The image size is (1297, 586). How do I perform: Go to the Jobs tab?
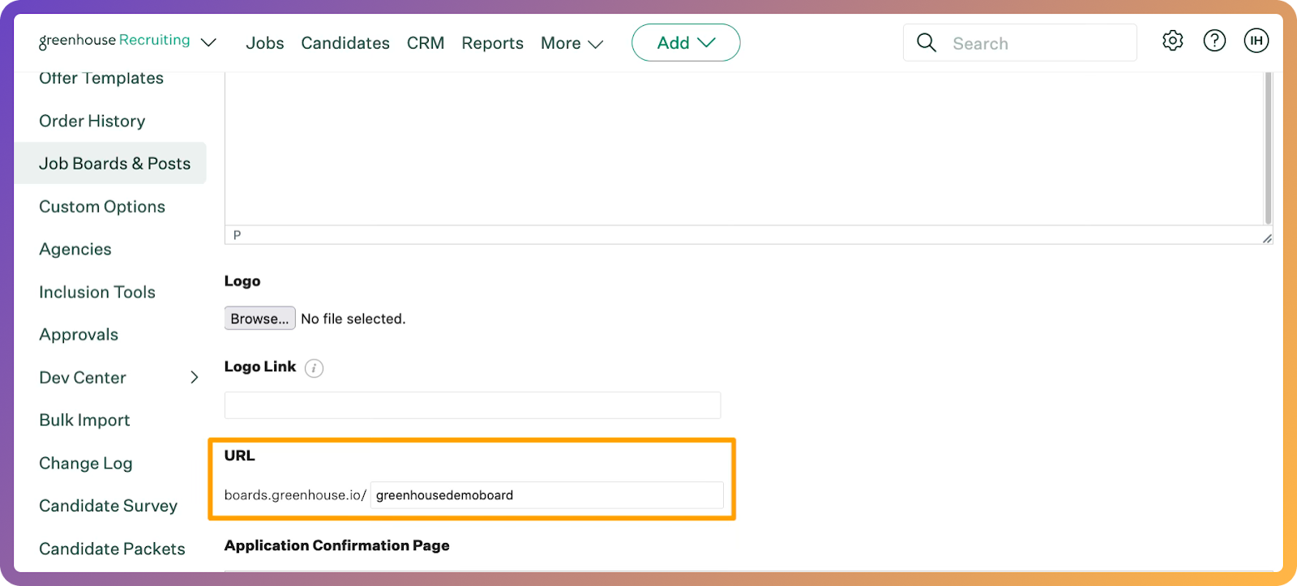[x=264, y=43]
